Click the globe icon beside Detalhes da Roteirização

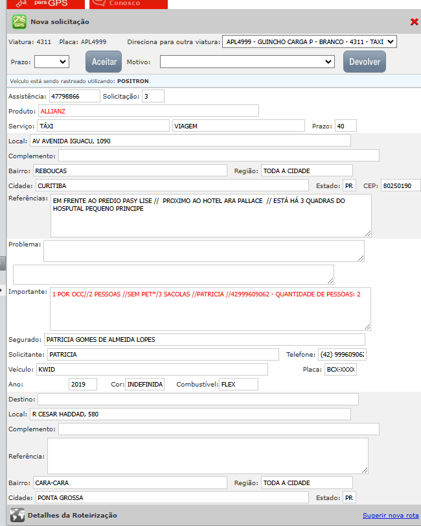(17, 515)
